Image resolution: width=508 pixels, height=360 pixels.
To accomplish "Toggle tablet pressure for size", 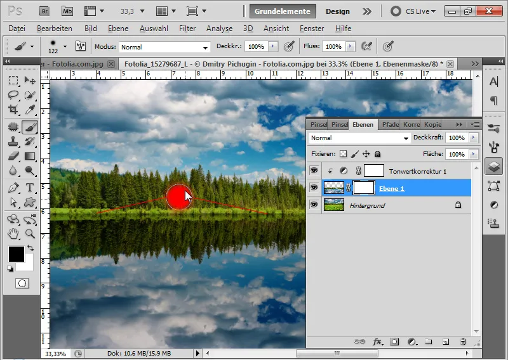I will pos(388,46).
